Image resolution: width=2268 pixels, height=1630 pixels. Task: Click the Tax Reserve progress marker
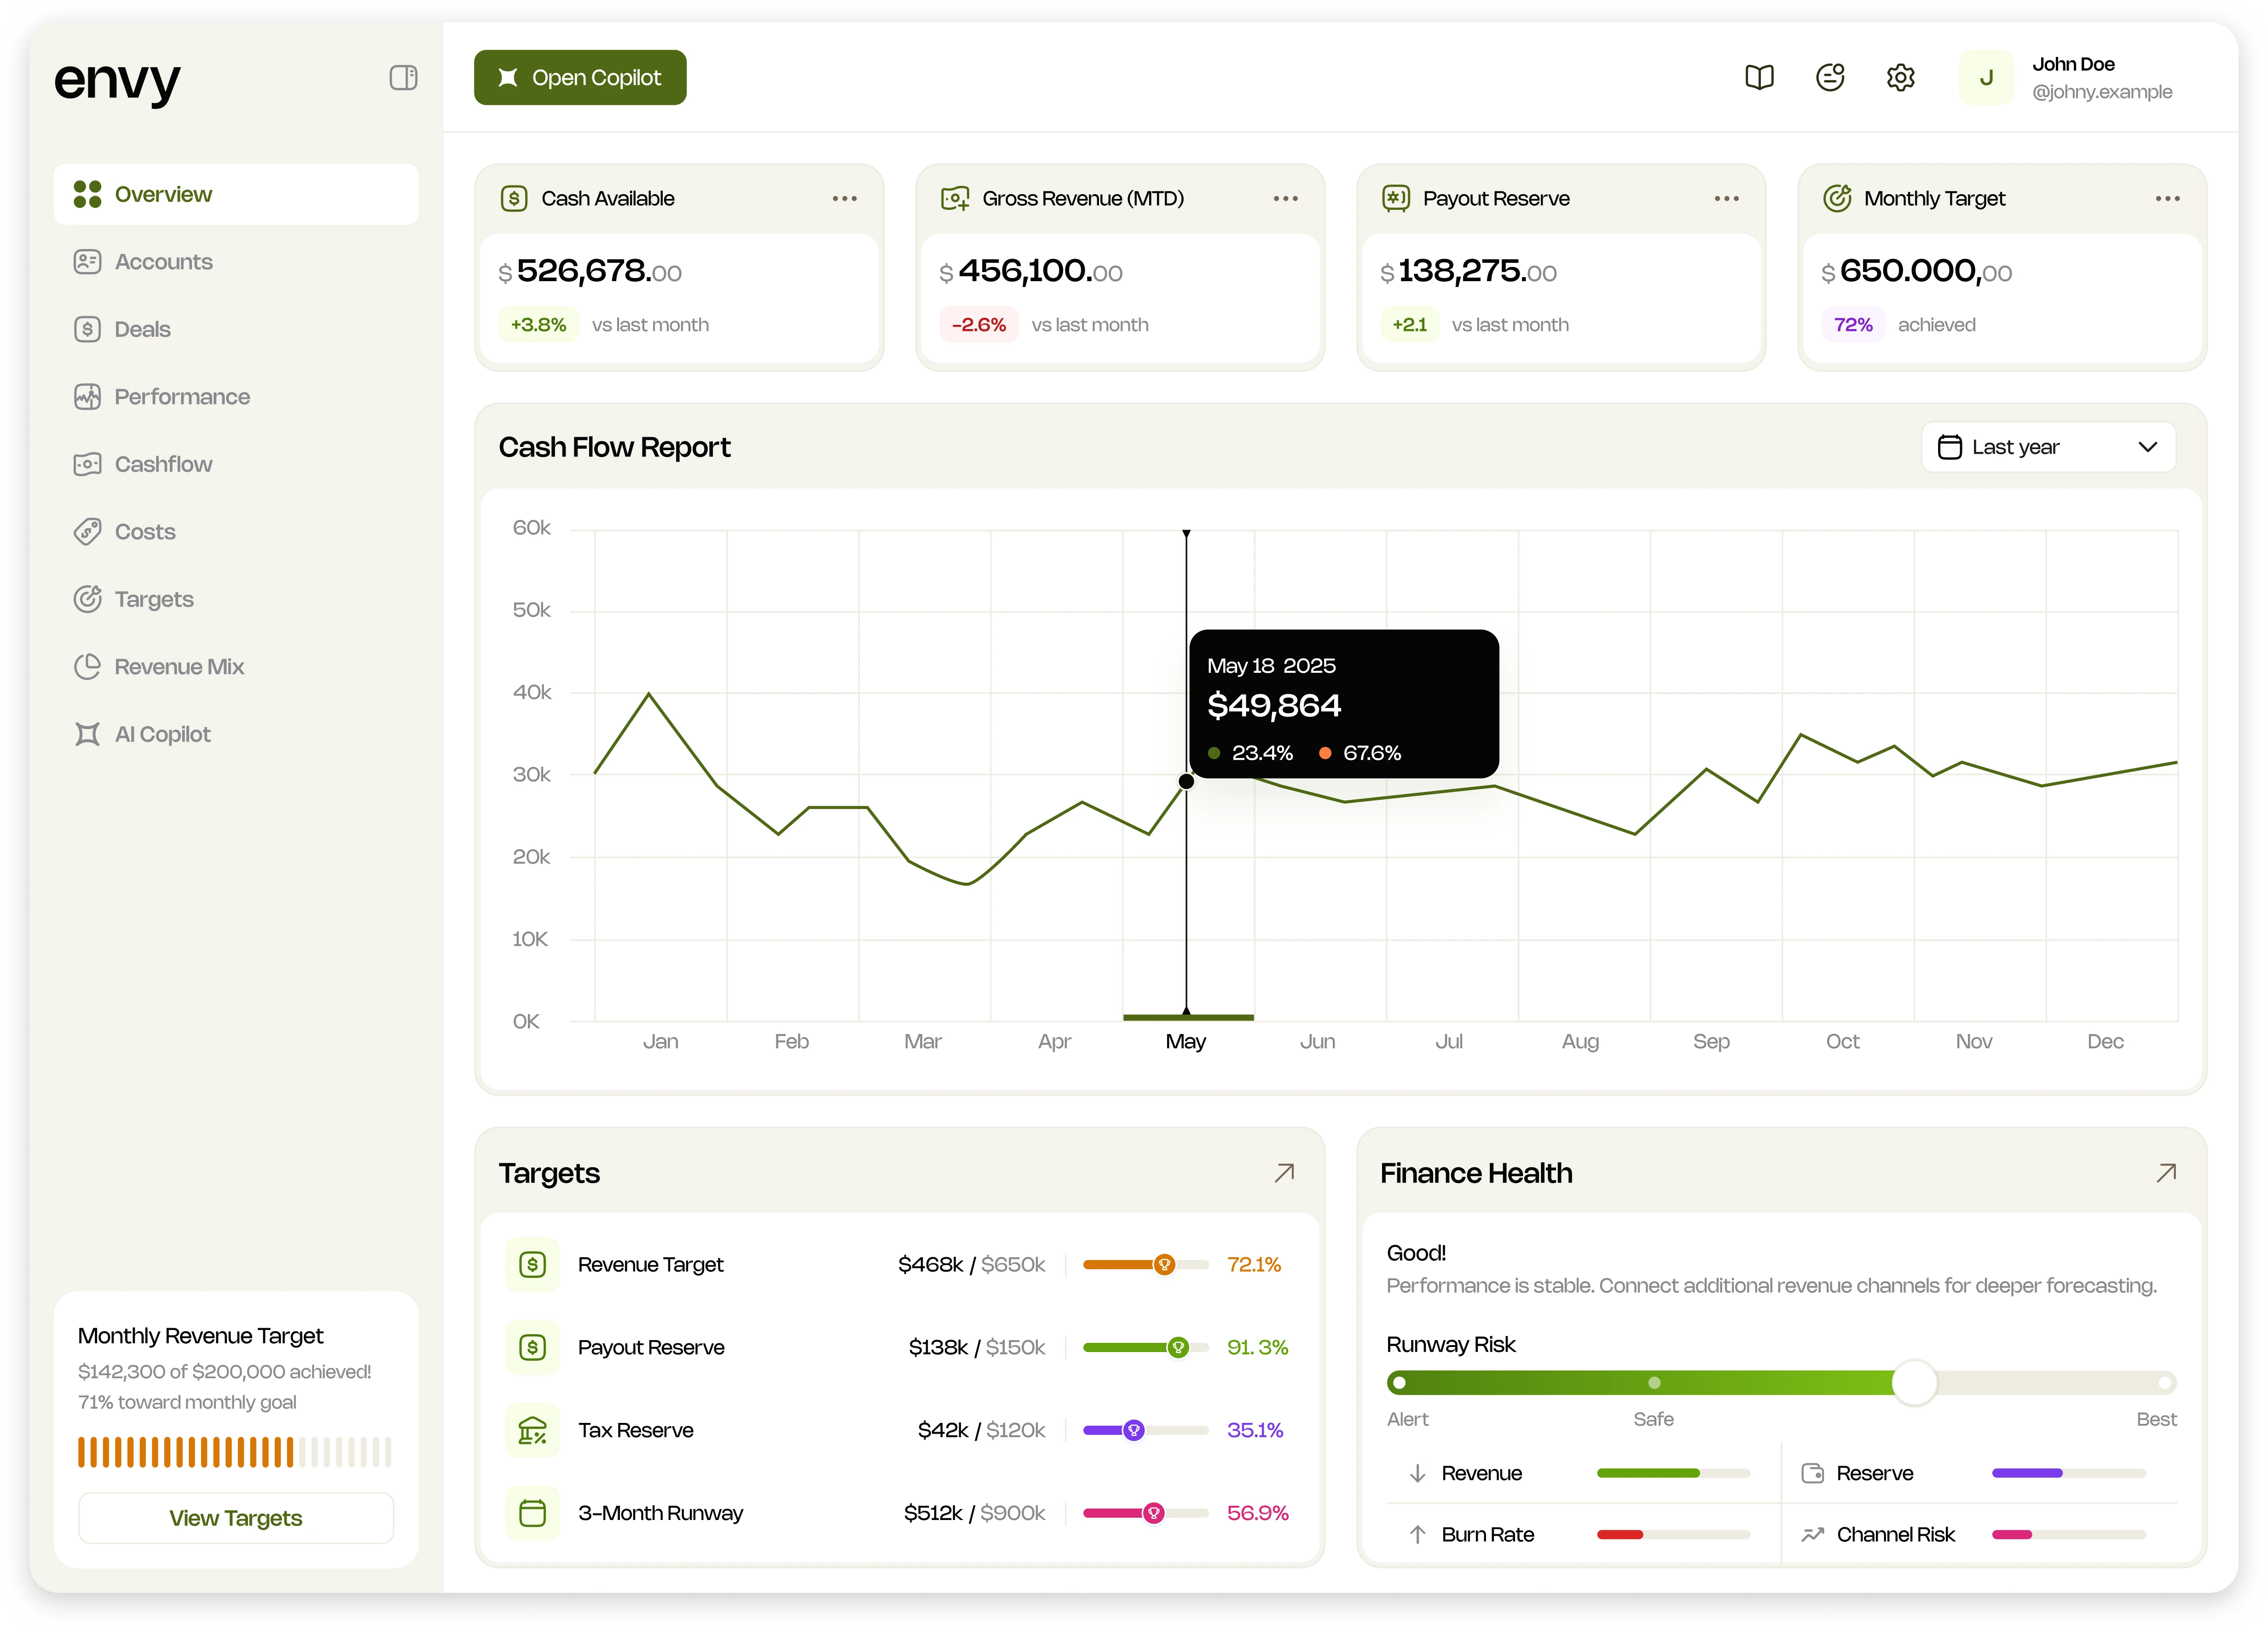coord(1133,1430)
